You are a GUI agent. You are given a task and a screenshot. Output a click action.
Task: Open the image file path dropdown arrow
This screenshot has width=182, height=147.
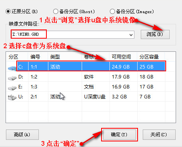pos(131,35)
